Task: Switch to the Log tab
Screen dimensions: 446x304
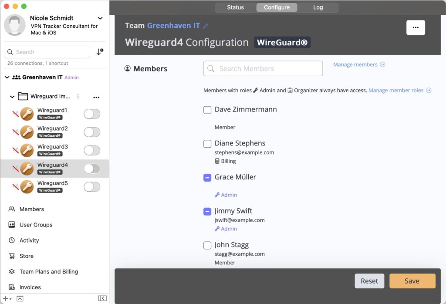Action: point(318,7)
